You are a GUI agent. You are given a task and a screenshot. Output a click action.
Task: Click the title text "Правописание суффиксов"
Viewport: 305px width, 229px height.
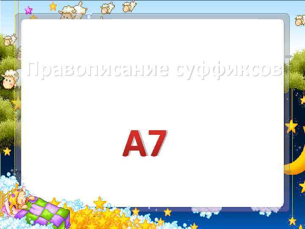[155, 70]
